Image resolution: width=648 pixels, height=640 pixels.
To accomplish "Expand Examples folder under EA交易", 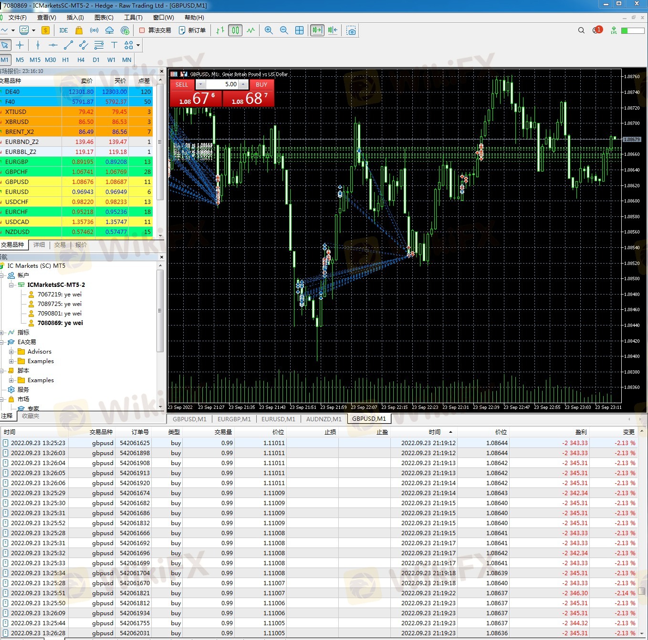I will 11,361.
